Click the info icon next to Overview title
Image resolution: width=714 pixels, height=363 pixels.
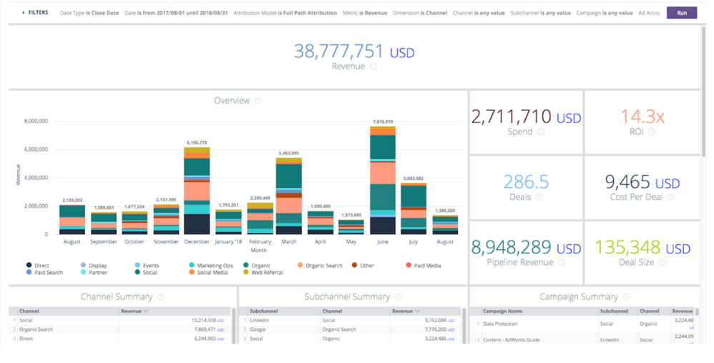[258, 101]
